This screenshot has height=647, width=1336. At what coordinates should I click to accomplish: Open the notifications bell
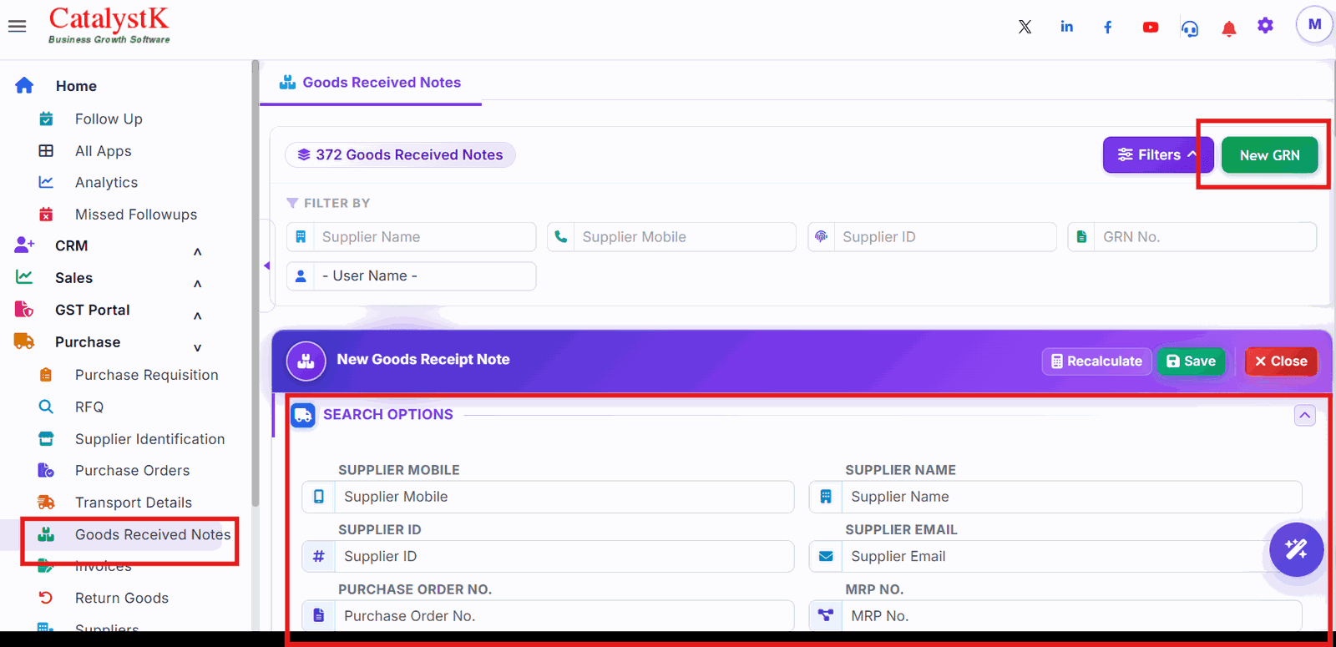pos(1228,29)
